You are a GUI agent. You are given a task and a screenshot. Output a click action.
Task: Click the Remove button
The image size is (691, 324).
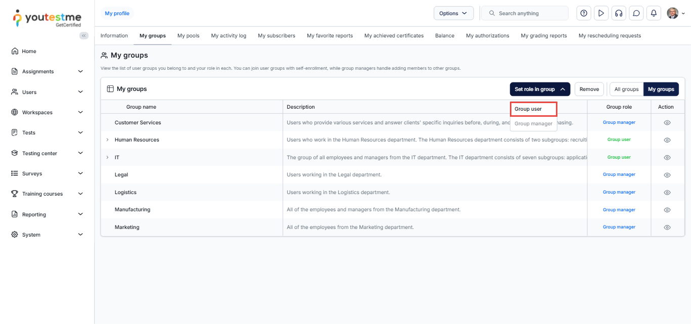pos(589,89)
